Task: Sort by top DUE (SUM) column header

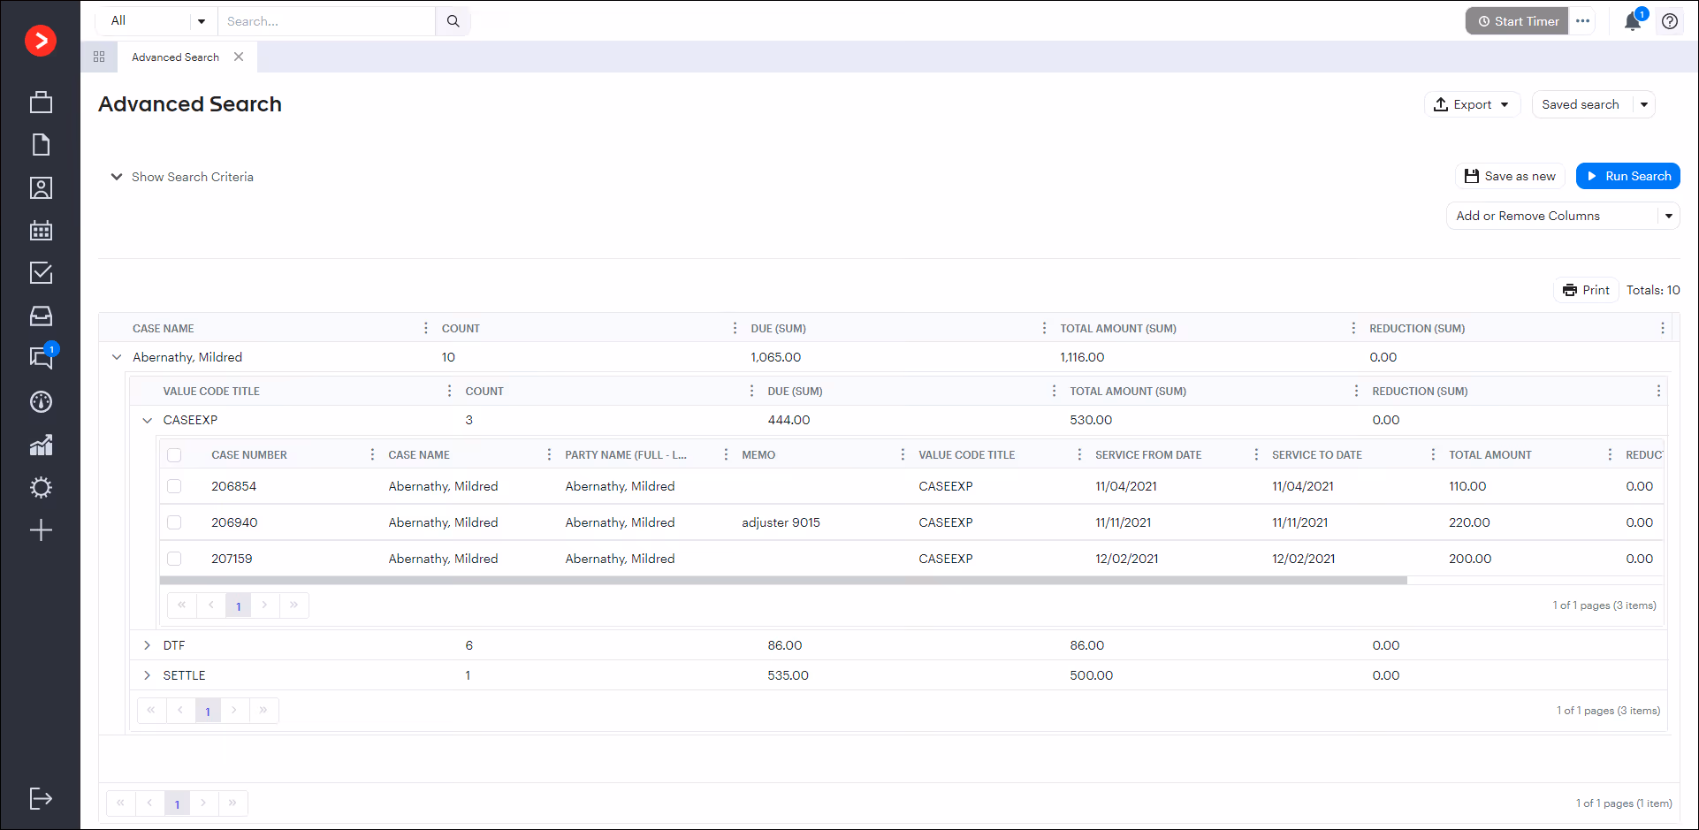Action: (x=778, y=328)
